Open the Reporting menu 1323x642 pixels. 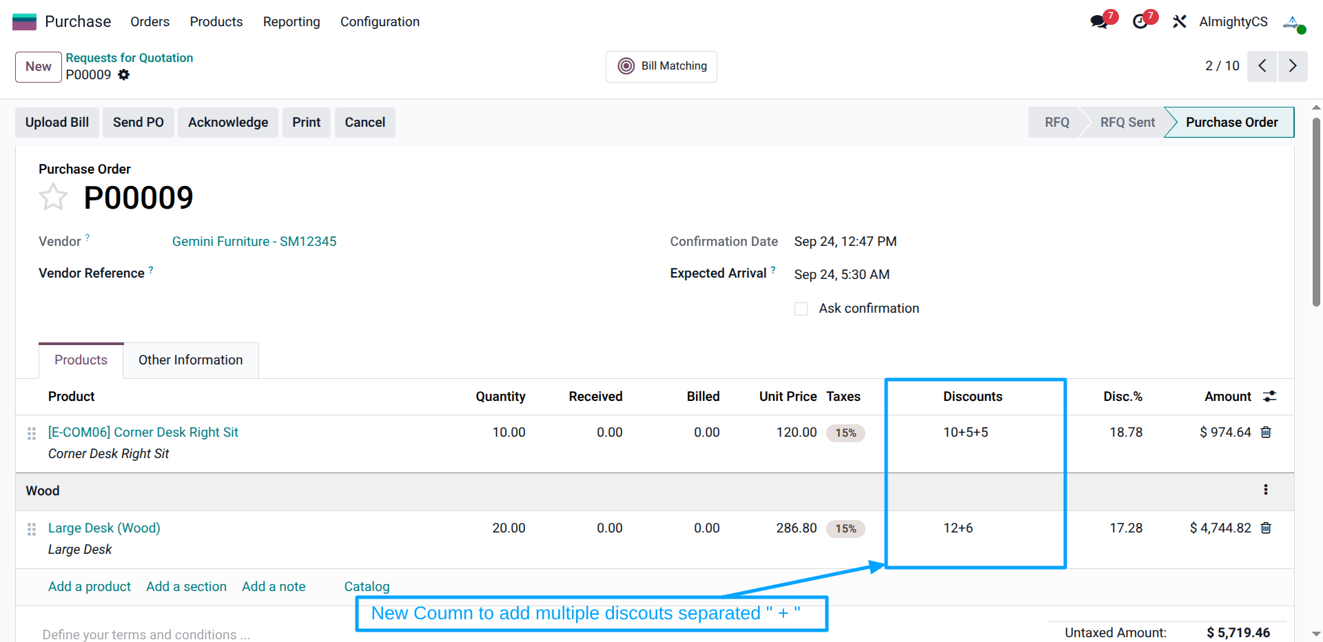tap(291, 22)
